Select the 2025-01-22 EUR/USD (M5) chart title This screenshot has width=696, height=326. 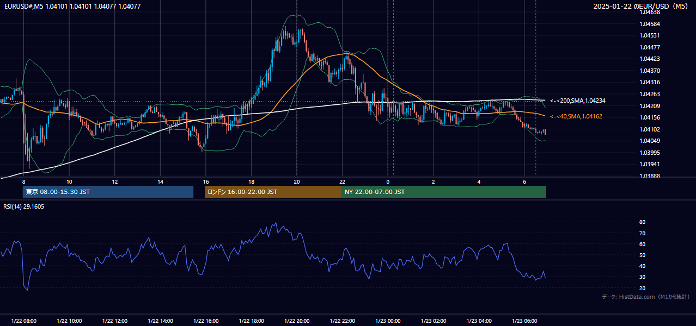642,7
